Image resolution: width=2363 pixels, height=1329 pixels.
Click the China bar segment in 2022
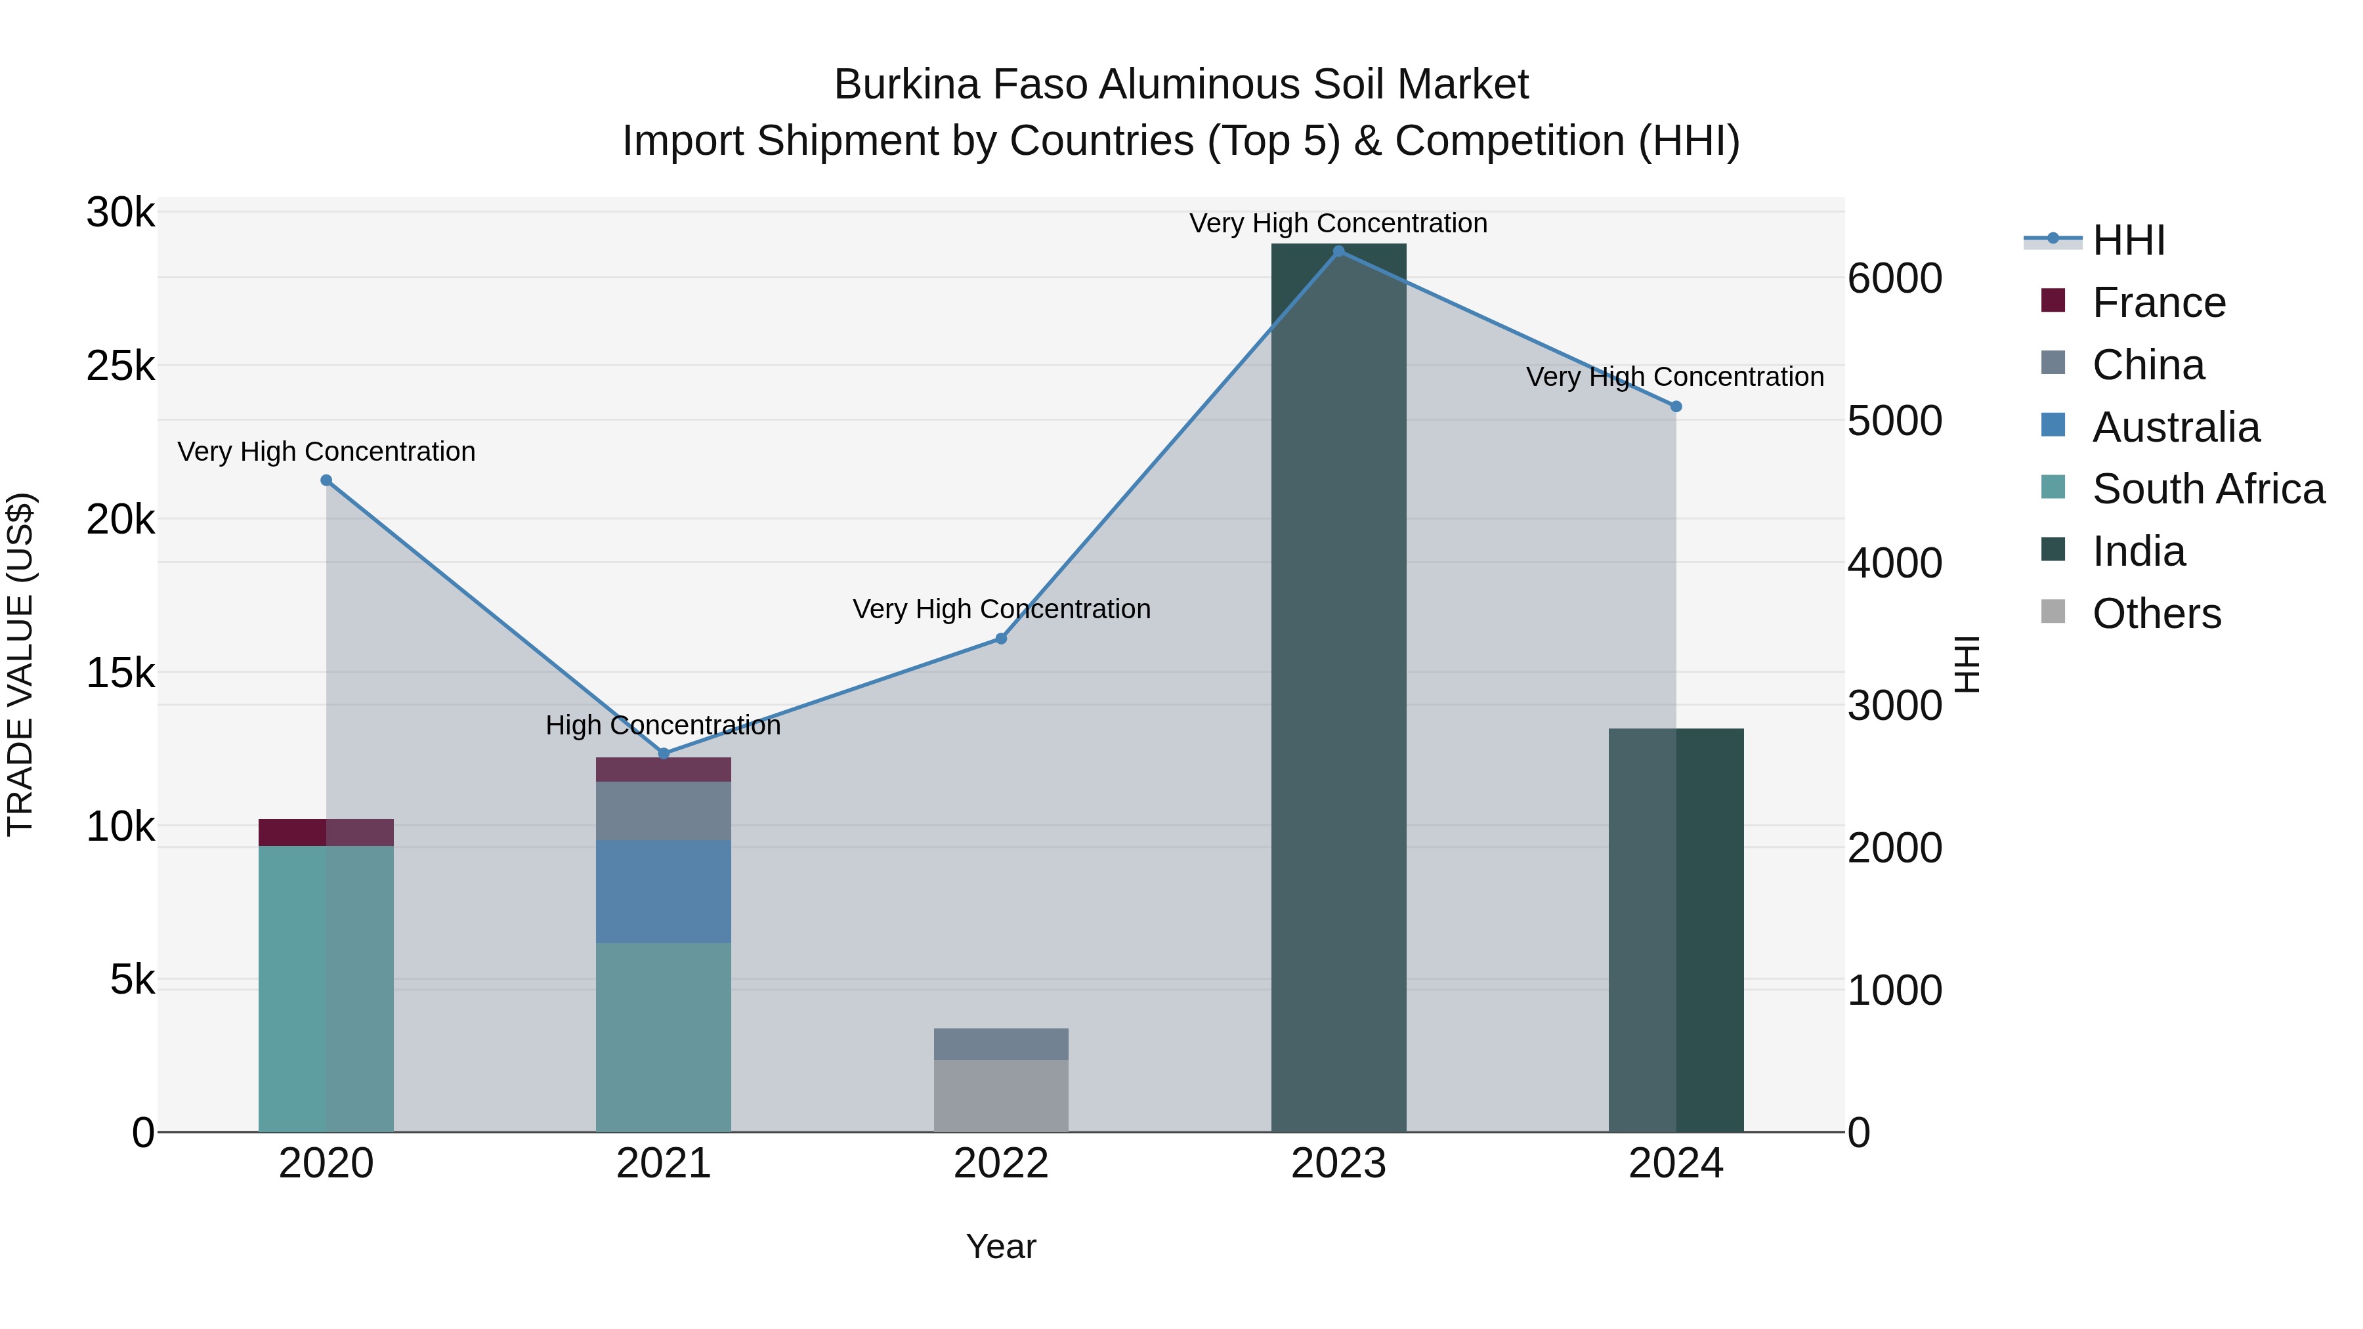click(1002, 1045)
